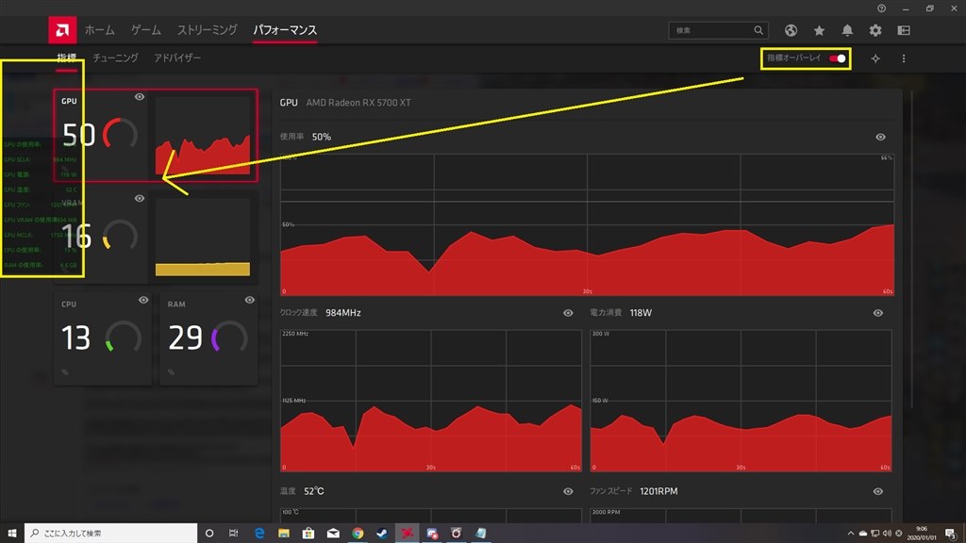
Task: Click the AMD Radeon RX 5700 XT label
Action: (x=358, y=103)
